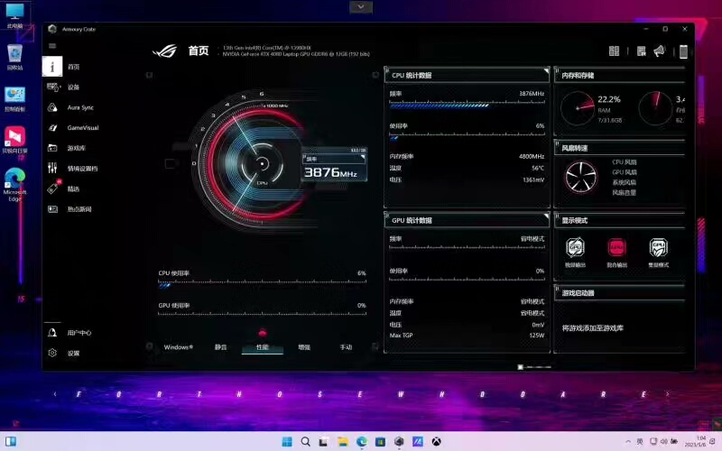722x451 pixels.
Task: Collapse the sidebar hamburger menu
Action: pyautogui.click(x=52, y=46)
